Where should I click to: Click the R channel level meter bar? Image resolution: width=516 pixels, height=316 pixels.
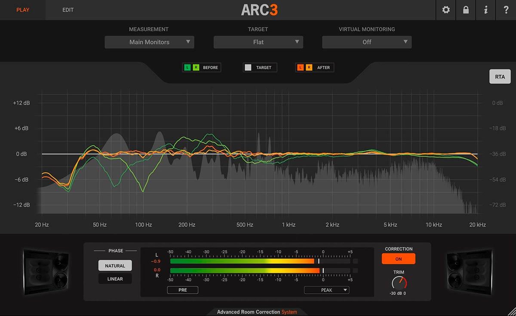tap(260, 271)
